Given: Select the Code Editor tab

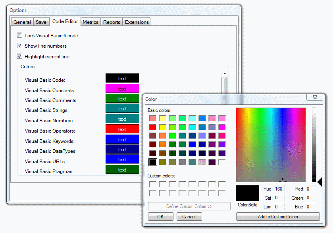Looking at the screenshot, I should (x=65, y=21).
